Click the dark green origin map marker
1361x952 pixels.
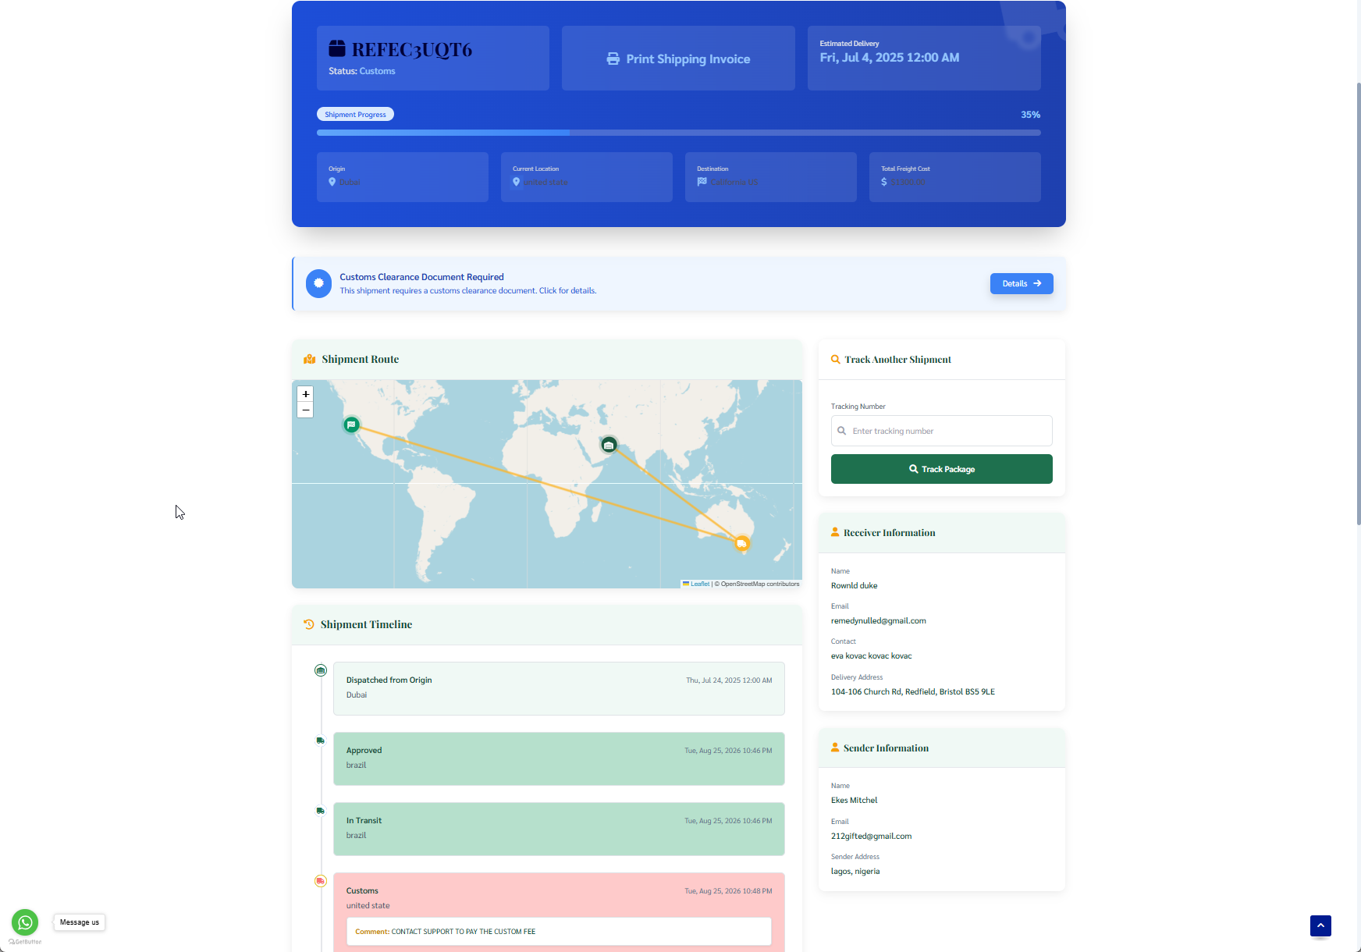click(x=609, y=445)
